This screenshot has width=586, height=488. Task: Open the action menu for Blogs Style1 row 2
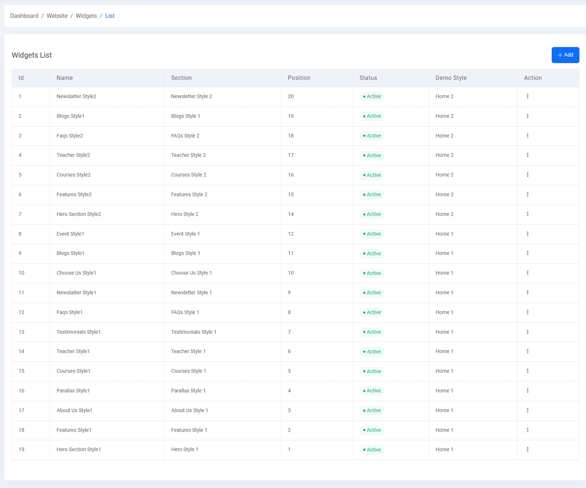click(528, 116)
